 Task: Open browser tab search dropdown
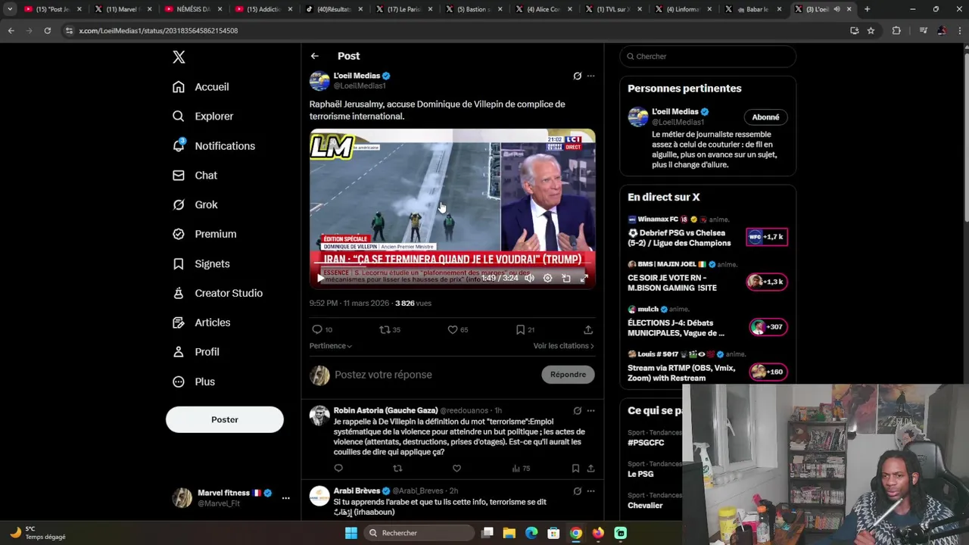(x=10, y=9)
